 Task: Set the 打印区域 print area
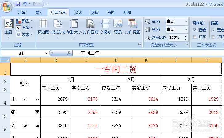(90, 28)
